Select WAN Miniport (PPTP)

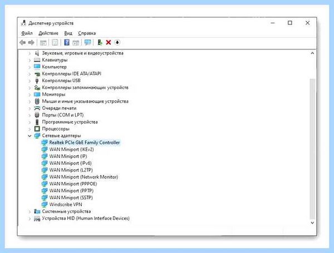[x=71, y=191]
